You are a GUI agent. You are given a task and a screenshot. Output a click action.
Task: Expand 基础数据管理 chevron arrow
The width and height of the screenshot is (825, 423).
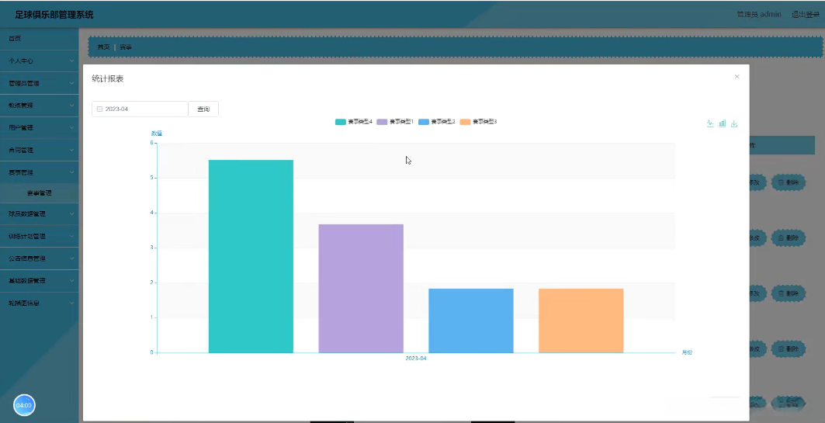point(72,280)
